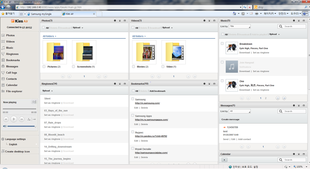This screenshot has height=169, width=310.
Task: Maximize the Videos panel
Action: tap(214, 21)
